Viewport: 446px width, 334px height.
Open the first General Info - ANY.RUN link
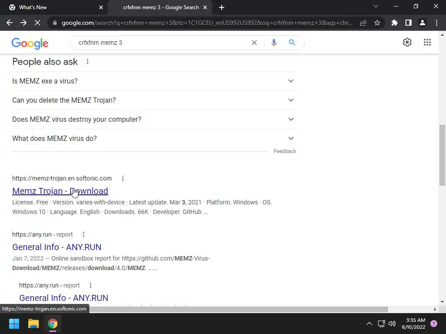(57, 247)
